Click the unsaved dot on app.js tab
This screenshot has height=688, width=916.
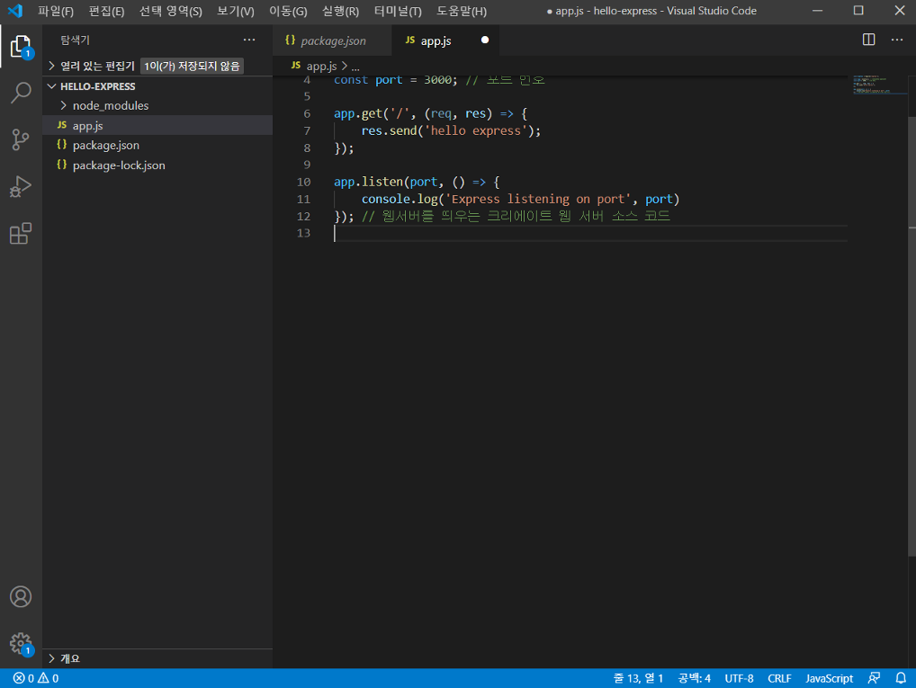(485, 40)
